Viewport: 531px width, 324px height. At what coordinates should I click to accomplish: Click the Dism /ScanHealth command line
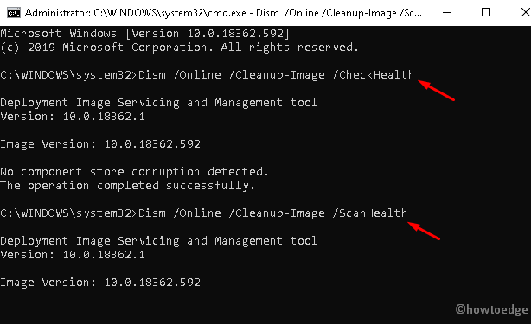click(x=203, y=213)
